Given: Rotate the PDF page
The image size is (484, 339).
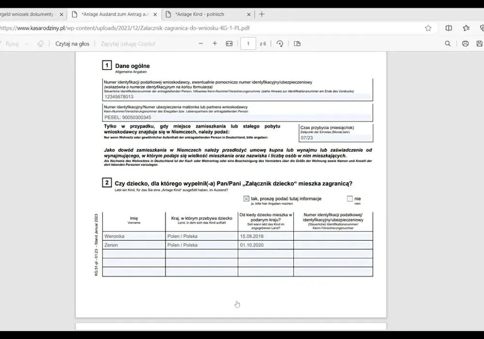Looking at the screenshot, I should tap(280, 44).
